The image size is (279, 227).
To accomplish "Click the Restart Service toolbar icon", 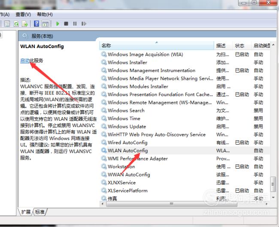I will point(84,24).
